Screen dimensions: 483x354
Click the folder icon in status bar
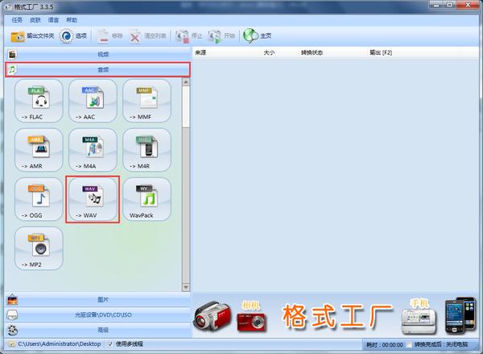(x=12, y=344)
